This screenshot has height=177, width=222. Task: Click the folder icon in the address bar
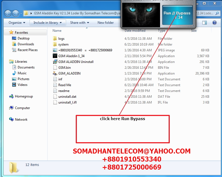click(26, 13)
